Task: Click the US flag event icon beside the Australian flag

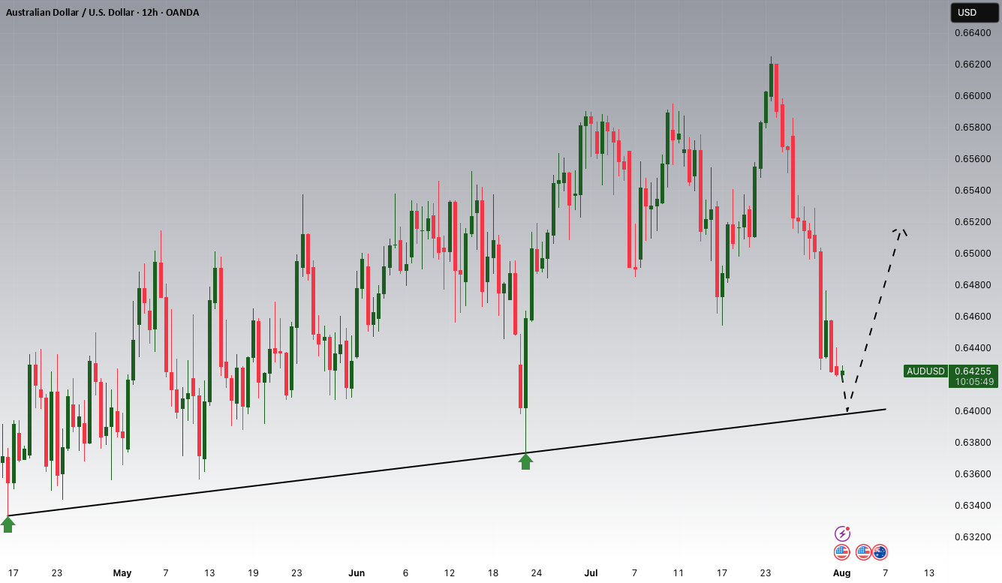Action: 864,552
